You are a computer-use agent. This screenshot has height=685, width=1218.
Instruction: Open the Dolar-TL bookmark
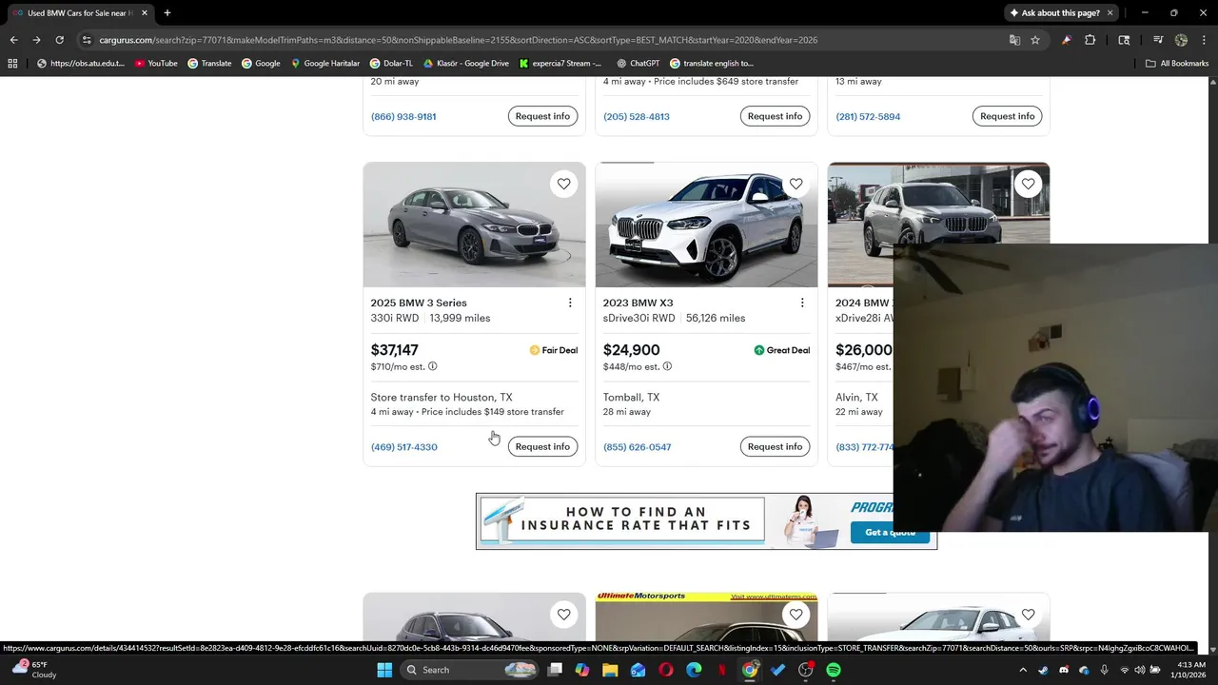tap(391, 63)
